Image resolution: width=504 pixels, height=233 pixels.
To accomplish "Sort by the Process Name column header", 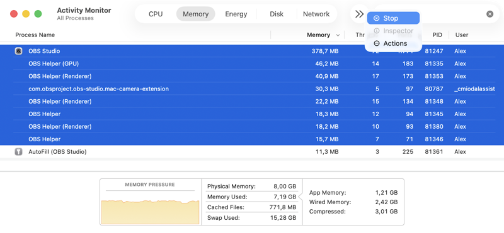I will (35, 35).
